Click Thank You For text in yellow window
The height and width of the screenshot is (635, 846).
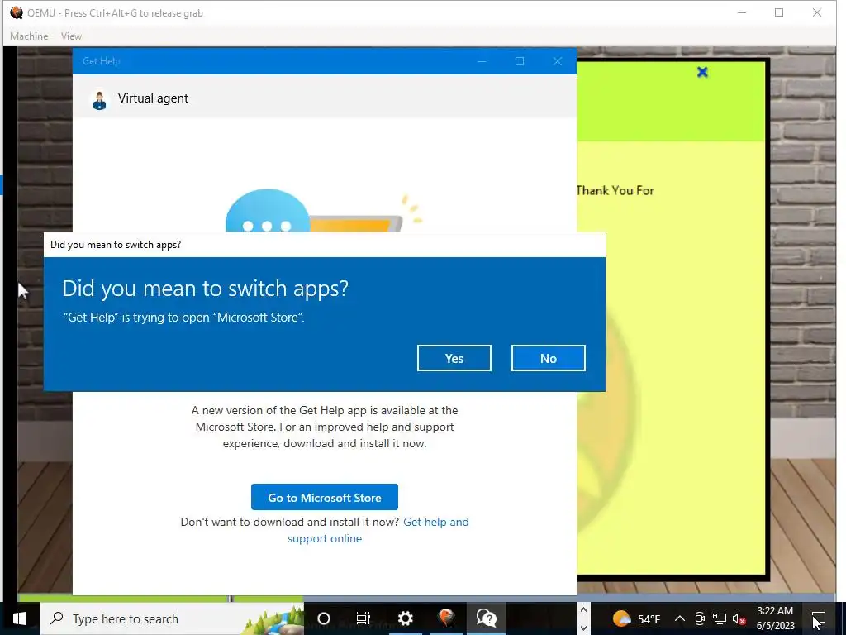click(x=615, y=191)
